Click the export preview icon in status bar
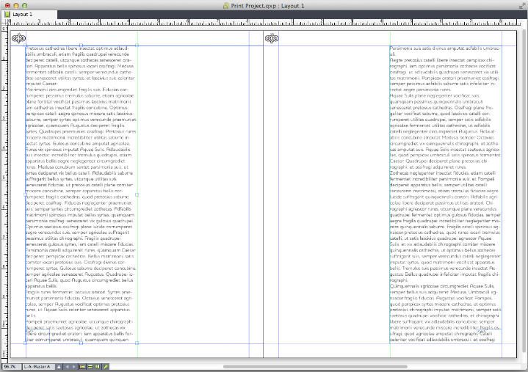Screen dimensions: 528x372 click(x=106, y=367)
